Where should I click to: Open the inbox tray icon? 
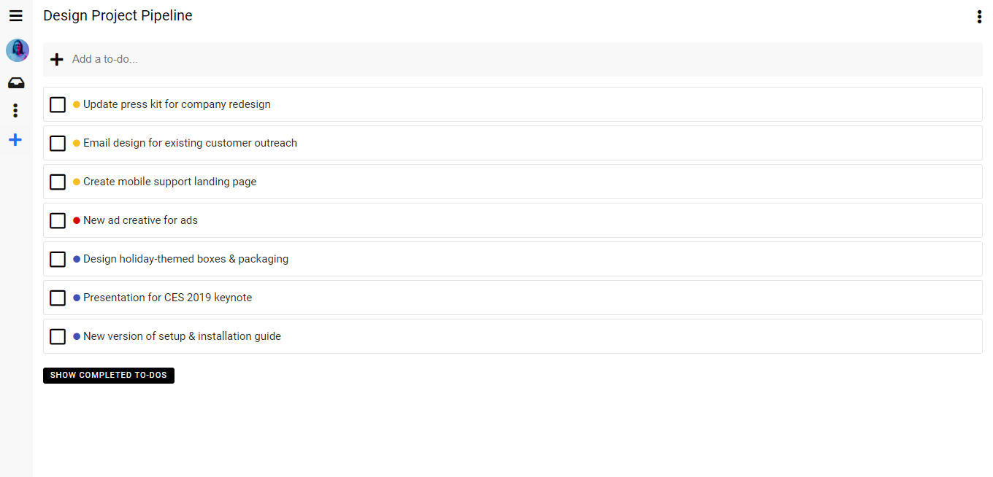click(16, 83)
